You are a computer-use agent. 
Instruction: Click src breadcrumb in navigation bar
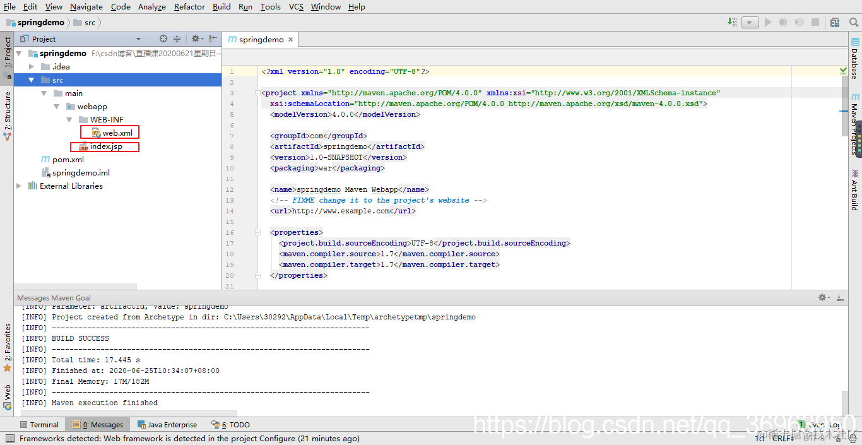[85, 22]
